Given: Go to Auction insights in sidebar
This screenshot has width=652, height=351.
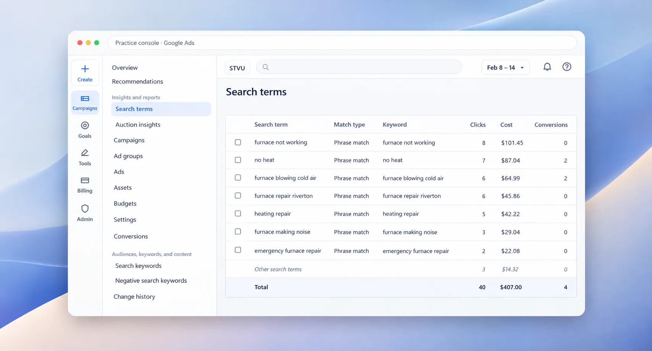Looking at the screenshot, I should click(138, 124).
